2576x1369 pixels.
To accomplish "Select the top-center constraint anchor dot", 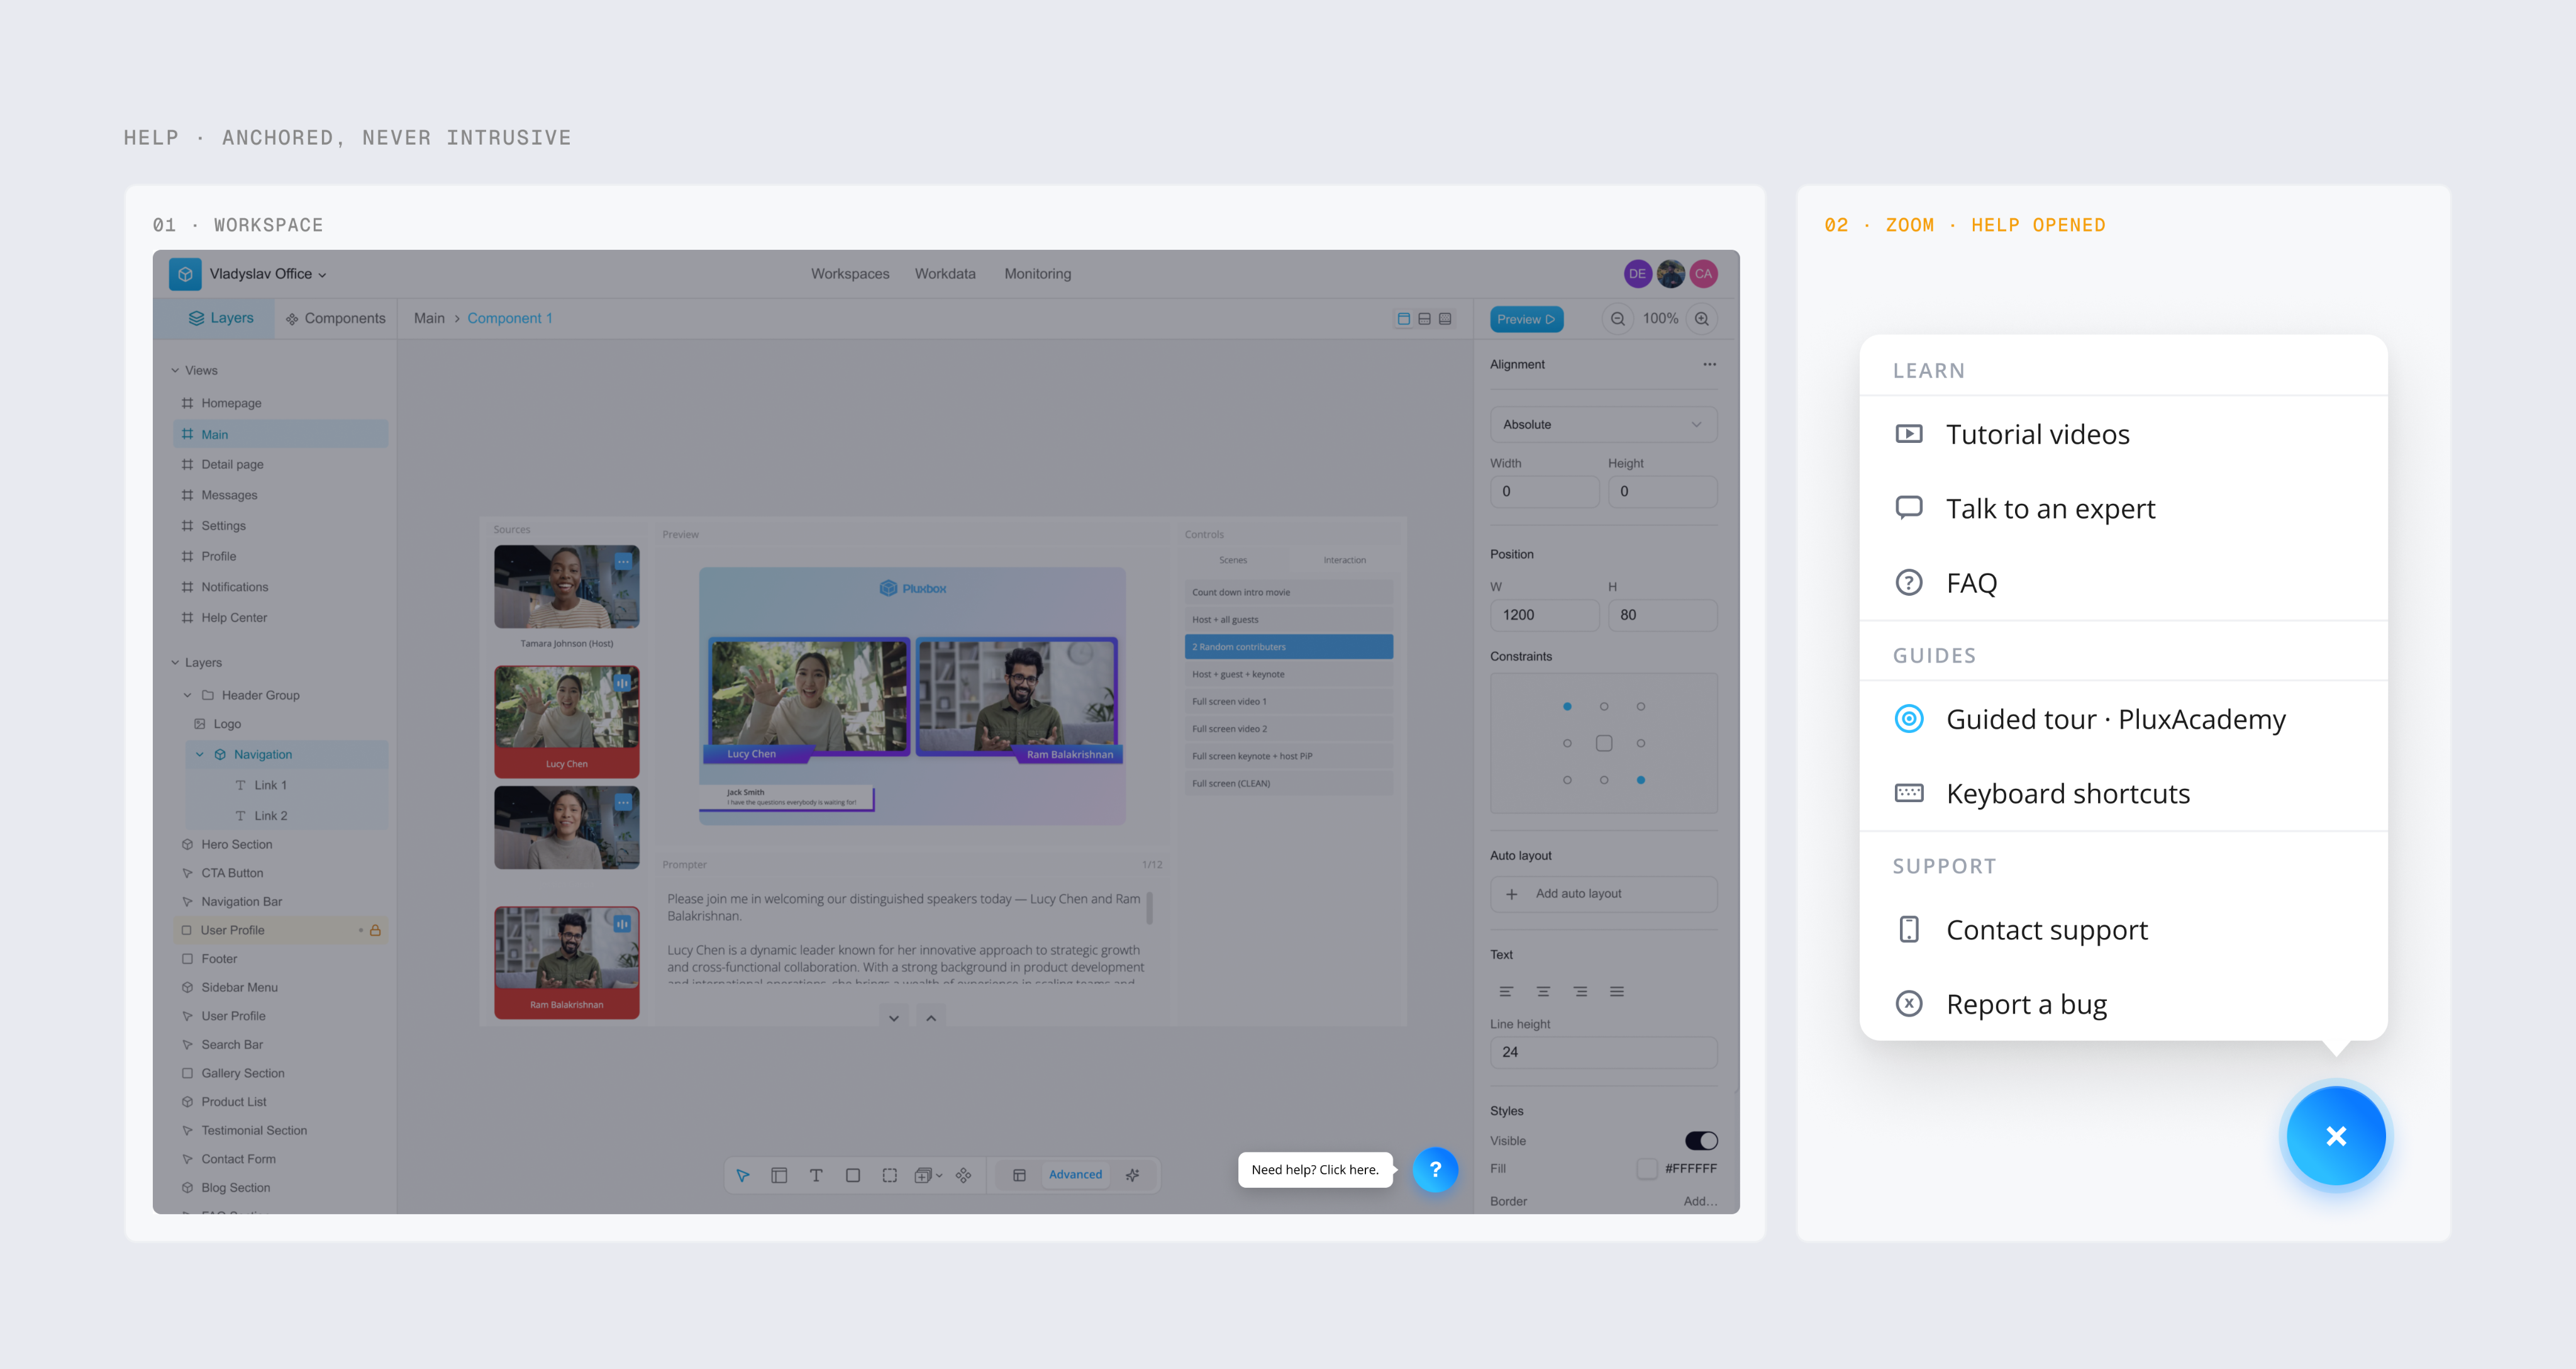I will coord(1604,707).
